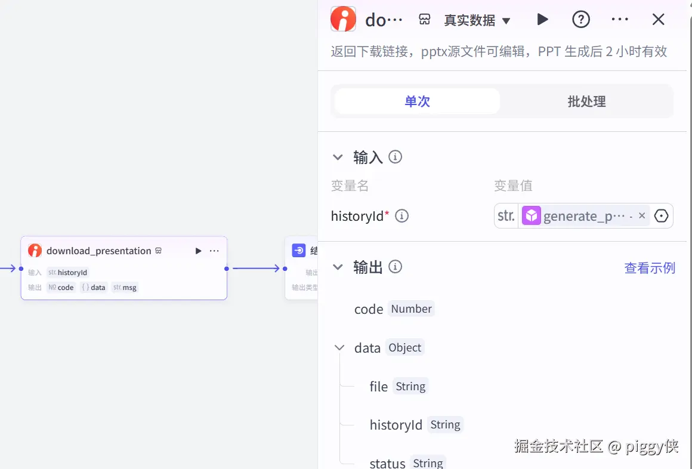This screenshot has width=692, height=469.
Task: Open download_presentation node's three-dot menu
Action: tap(214, 251)
